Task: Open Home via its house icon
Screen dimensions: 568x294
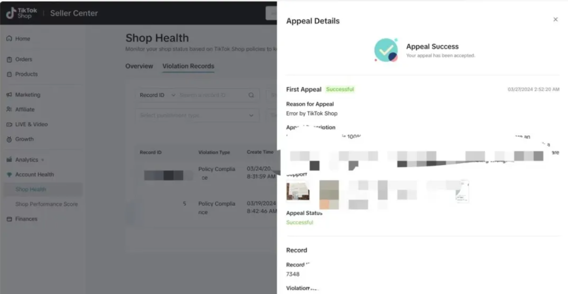Action: [9, 38]
